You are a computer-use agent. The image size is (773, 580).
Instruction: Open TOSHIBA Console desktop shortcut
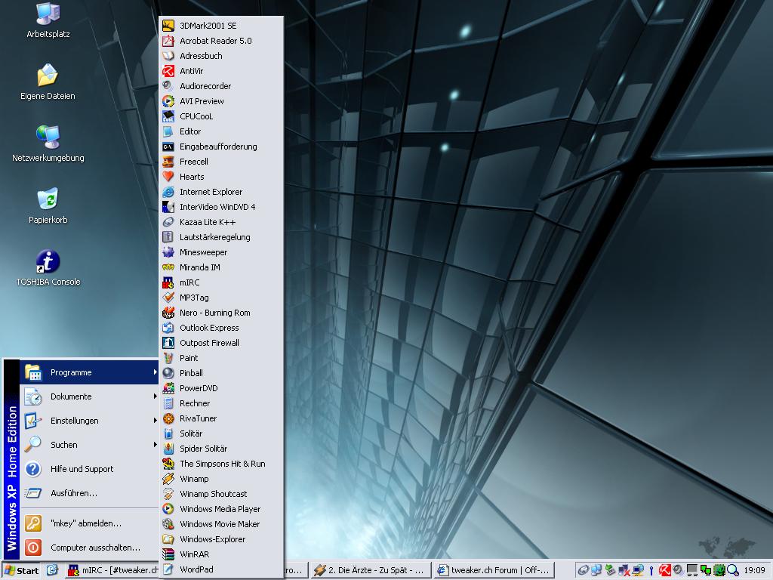[x=48, y=262]
